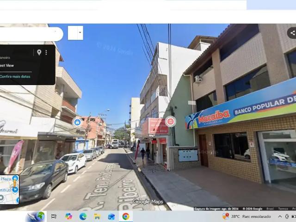Switch to Google Chrome in the taskbar

pyautogui.click(x=126, y=216)
